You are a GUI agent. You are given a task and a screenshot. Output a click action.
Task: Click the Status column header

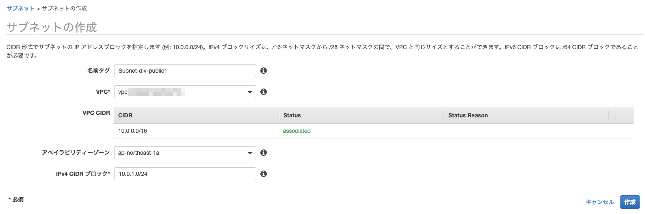tap(361, 115)
